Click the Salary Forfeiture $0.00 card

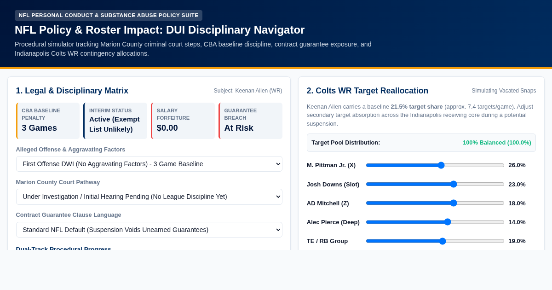[x=183, y=121]
